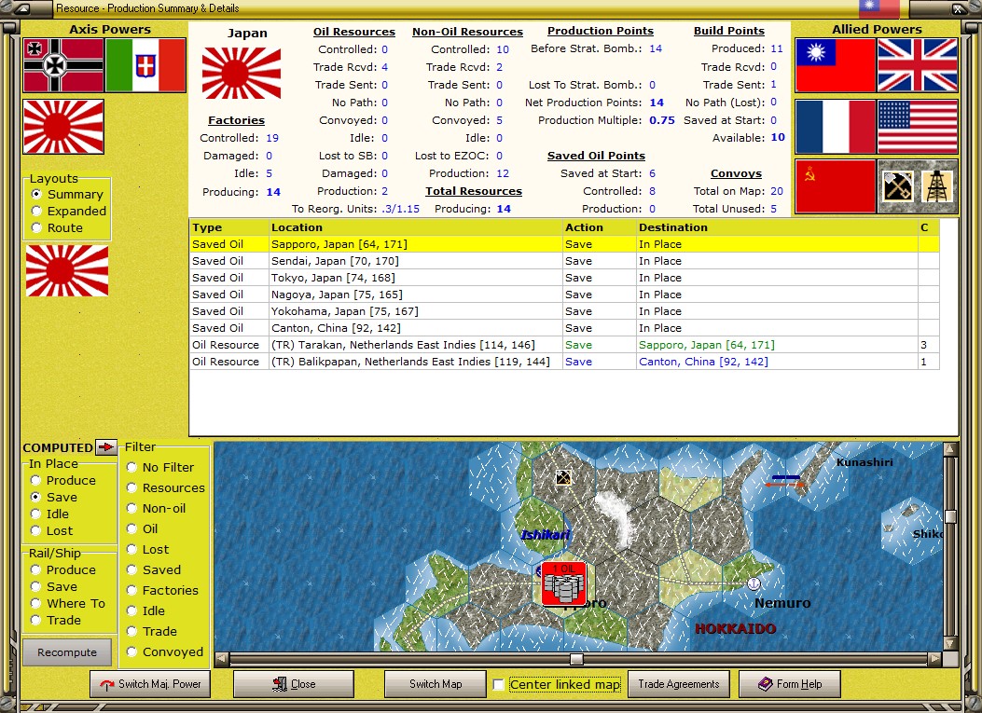Select the Italy flag under Axis Powers

145,65
